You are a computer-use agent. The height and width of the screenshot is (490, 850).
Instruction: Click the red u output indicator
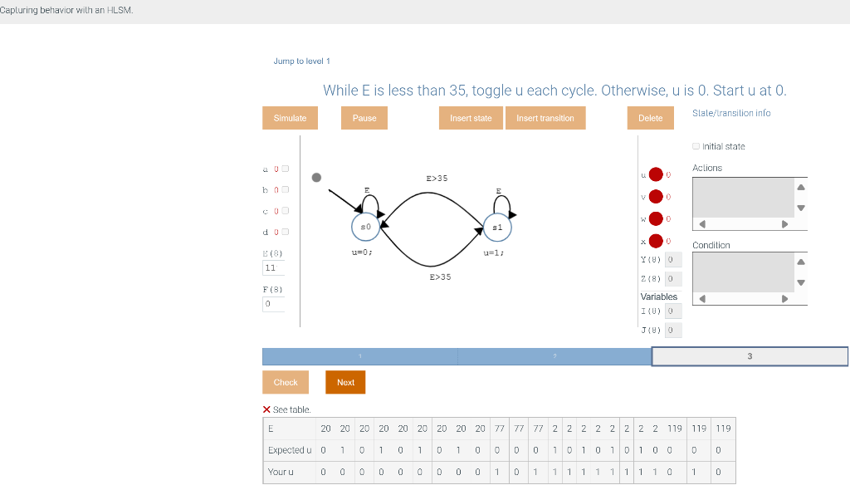tap(655, 174)
